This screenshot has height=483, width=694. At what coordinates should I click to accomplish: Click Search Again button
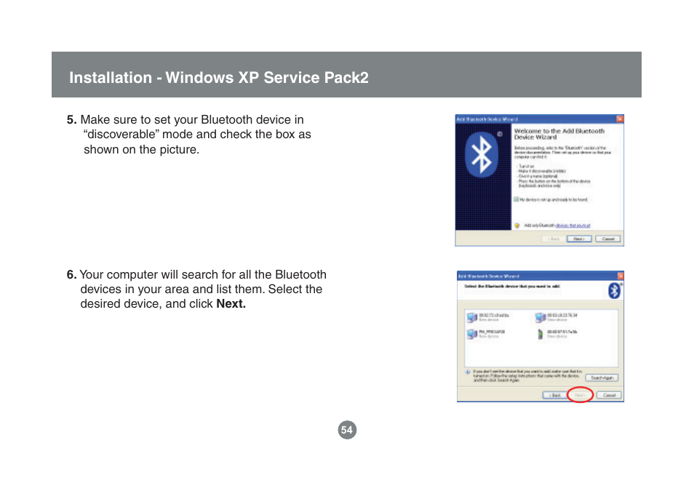pos(602,378)
